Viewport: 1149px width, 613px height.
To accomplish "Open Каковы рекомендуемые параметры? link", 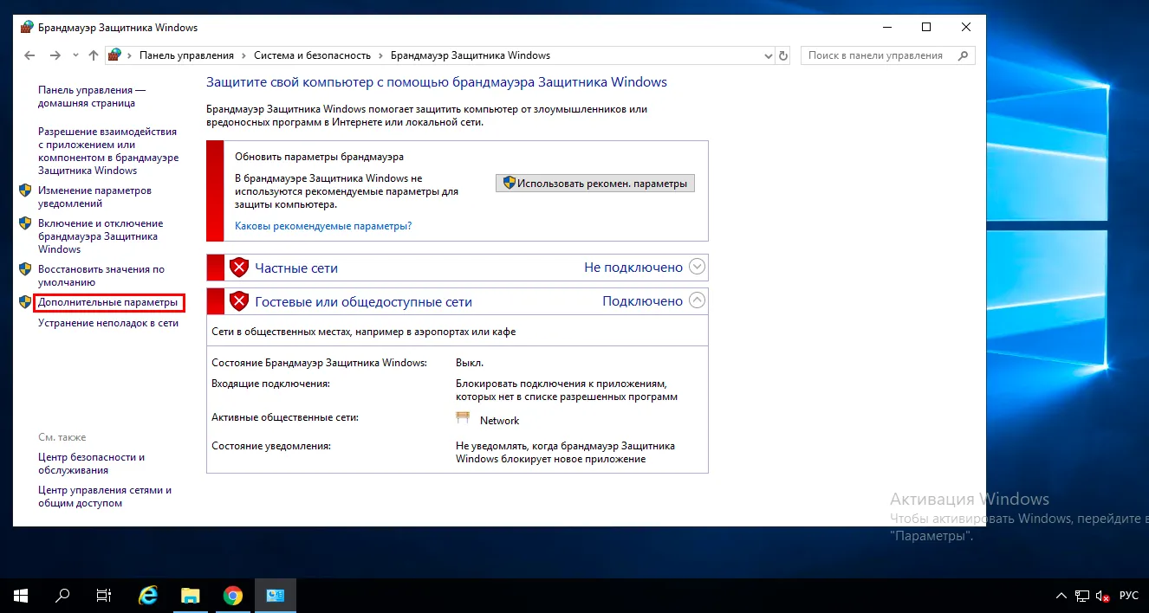I will tap(323, 226).
